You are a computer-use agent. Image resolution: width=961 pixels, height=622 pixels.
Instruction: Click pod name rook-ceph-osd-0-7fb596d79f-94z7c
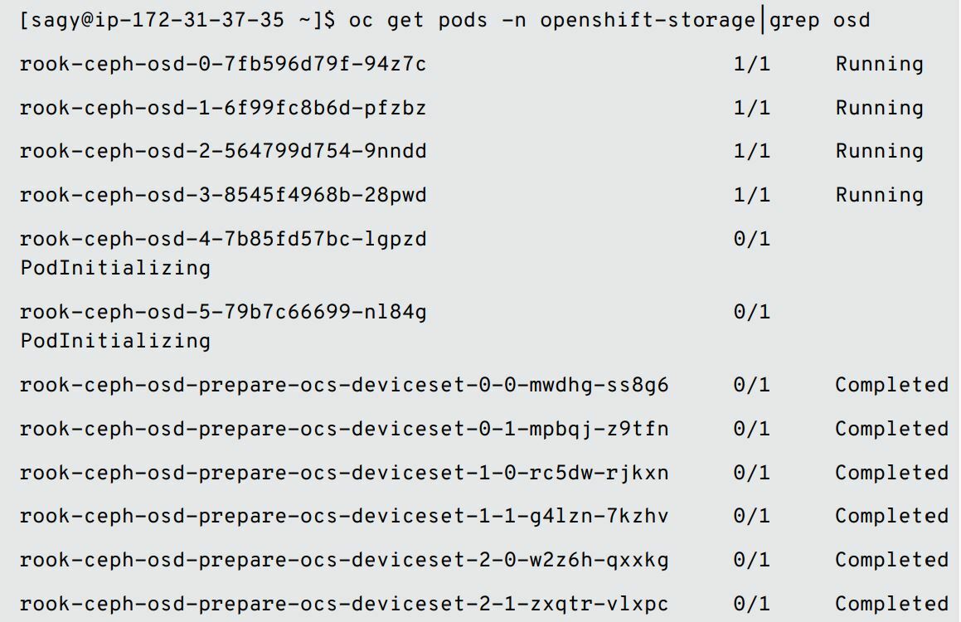click(x=223, y=64)
